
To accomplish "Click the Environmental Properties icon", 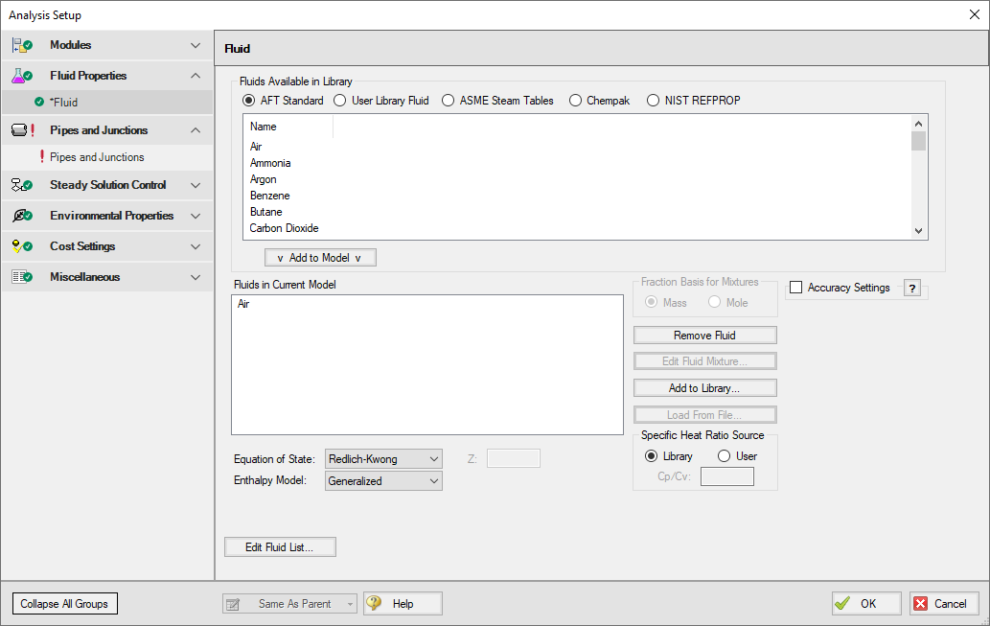I will pos(22,216).
